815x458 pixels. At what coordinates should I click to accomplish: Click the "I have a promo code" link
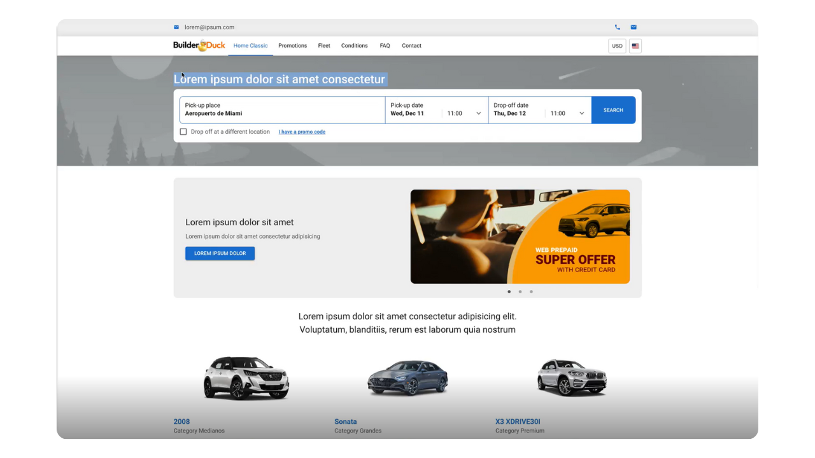tap(302, 132)
